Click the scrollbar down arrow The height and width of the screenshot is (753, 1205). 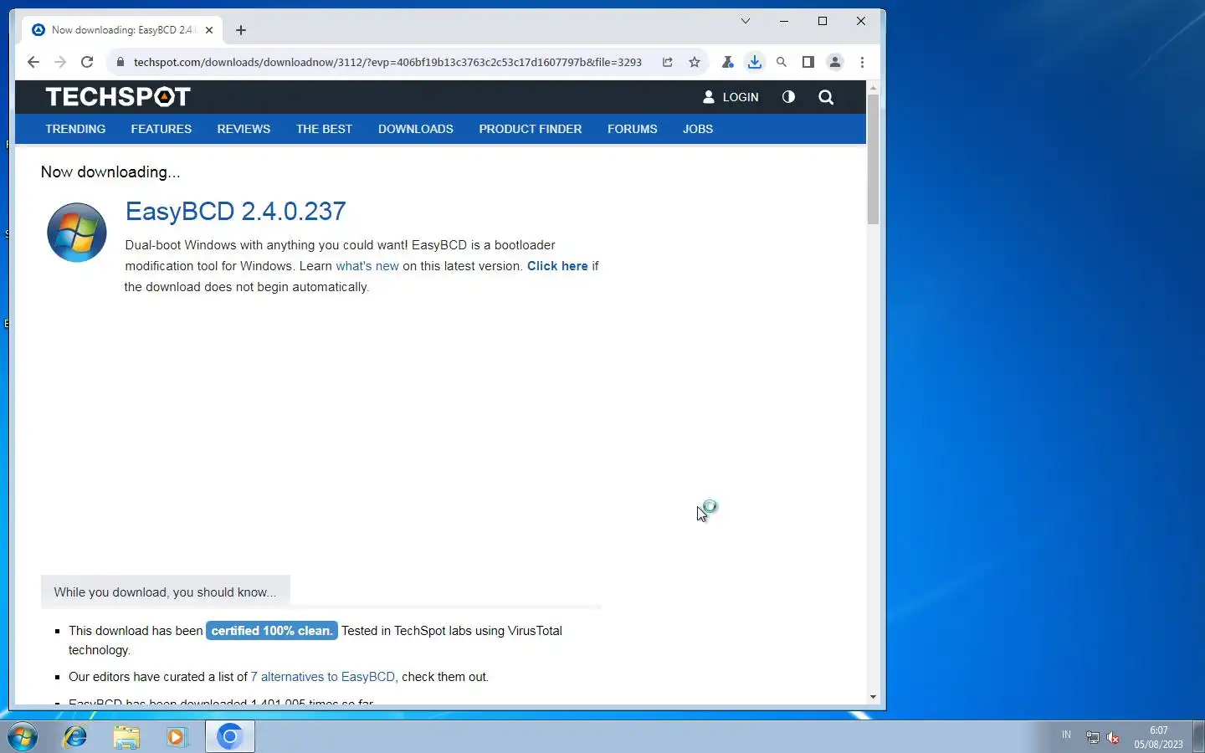873,697
